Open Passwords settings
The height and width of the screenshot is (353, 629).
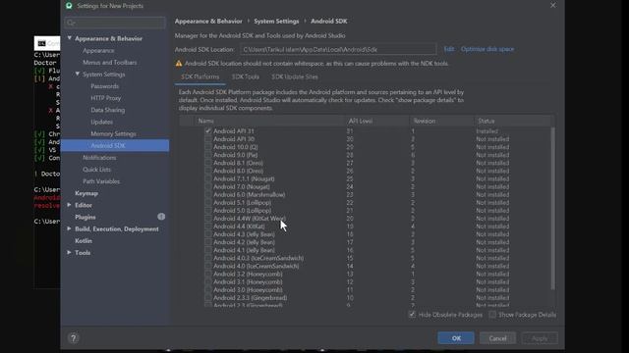(x=104, y=86)
